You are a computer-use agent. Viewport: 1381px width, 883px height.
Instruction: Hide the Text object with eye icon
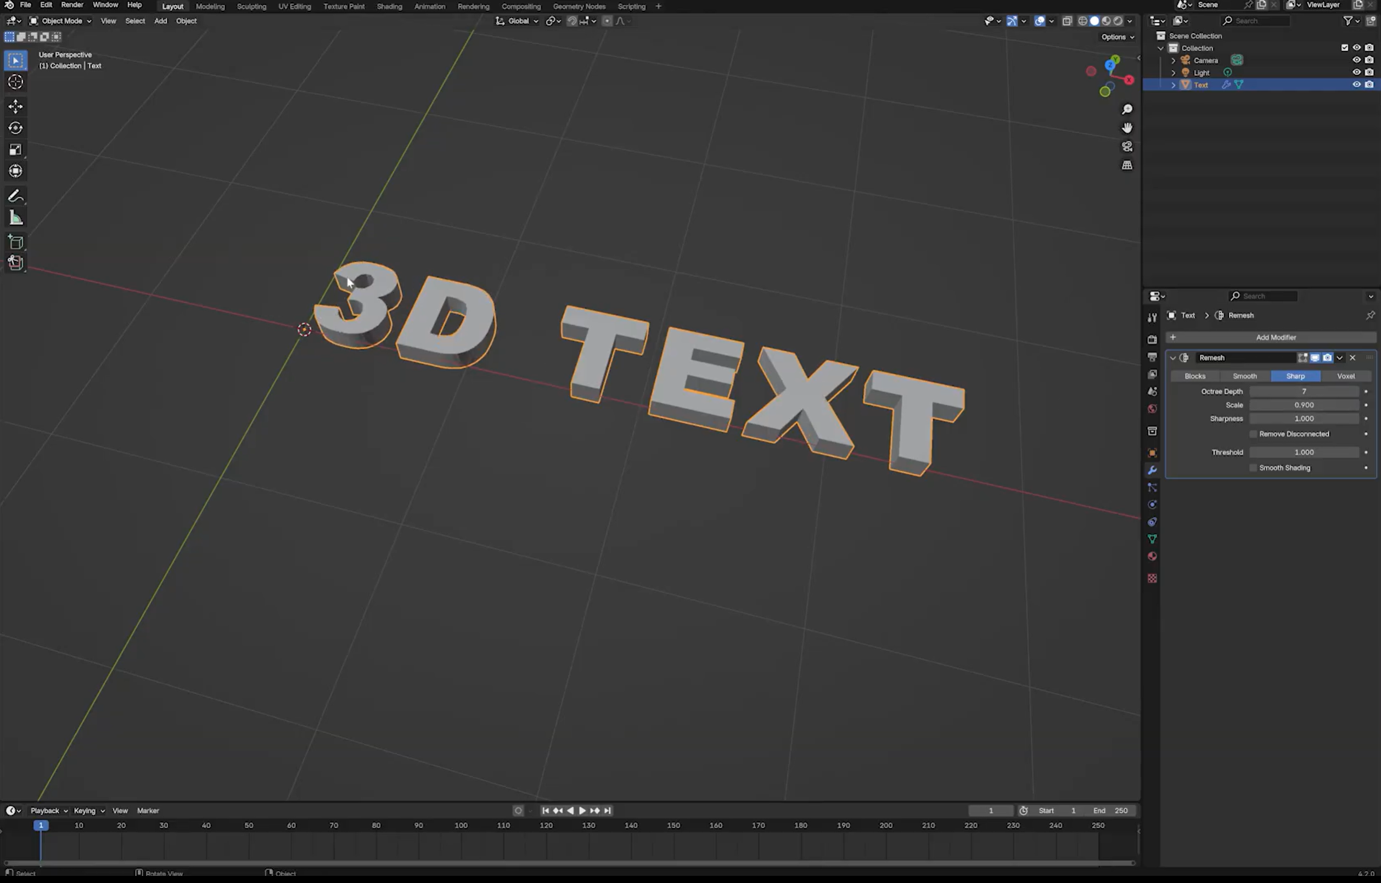click(x=1356, y=84)
